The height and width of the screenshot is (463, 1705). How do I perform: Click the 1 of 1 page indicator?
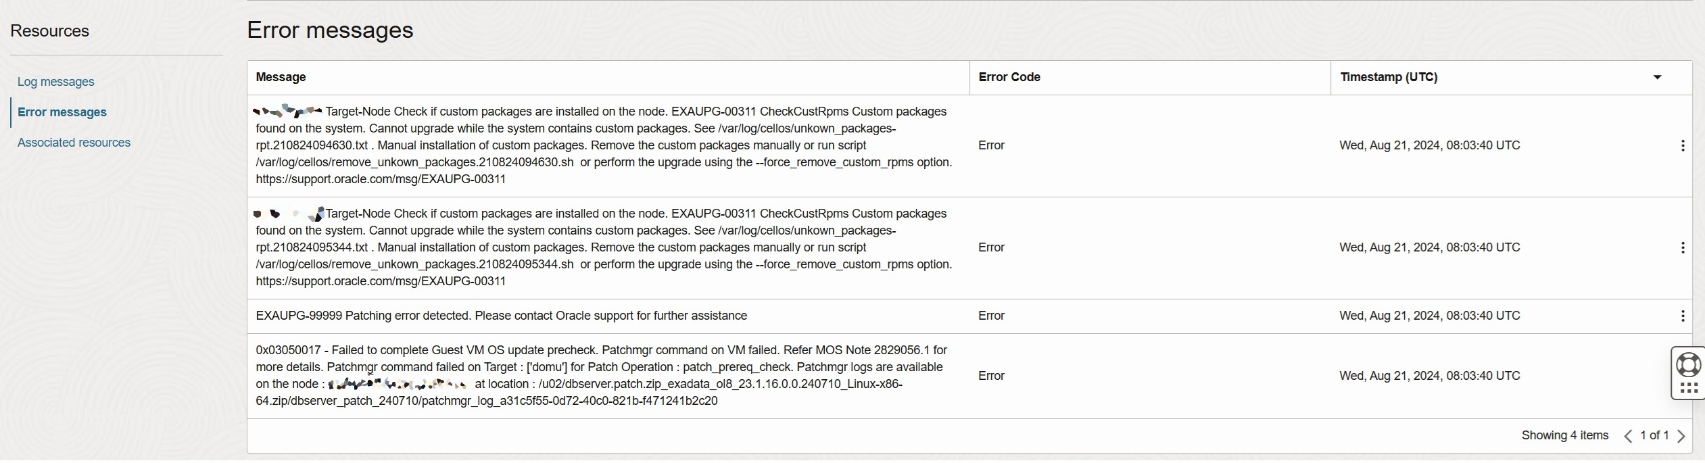pyautogui.click(x=1654, y=435)
